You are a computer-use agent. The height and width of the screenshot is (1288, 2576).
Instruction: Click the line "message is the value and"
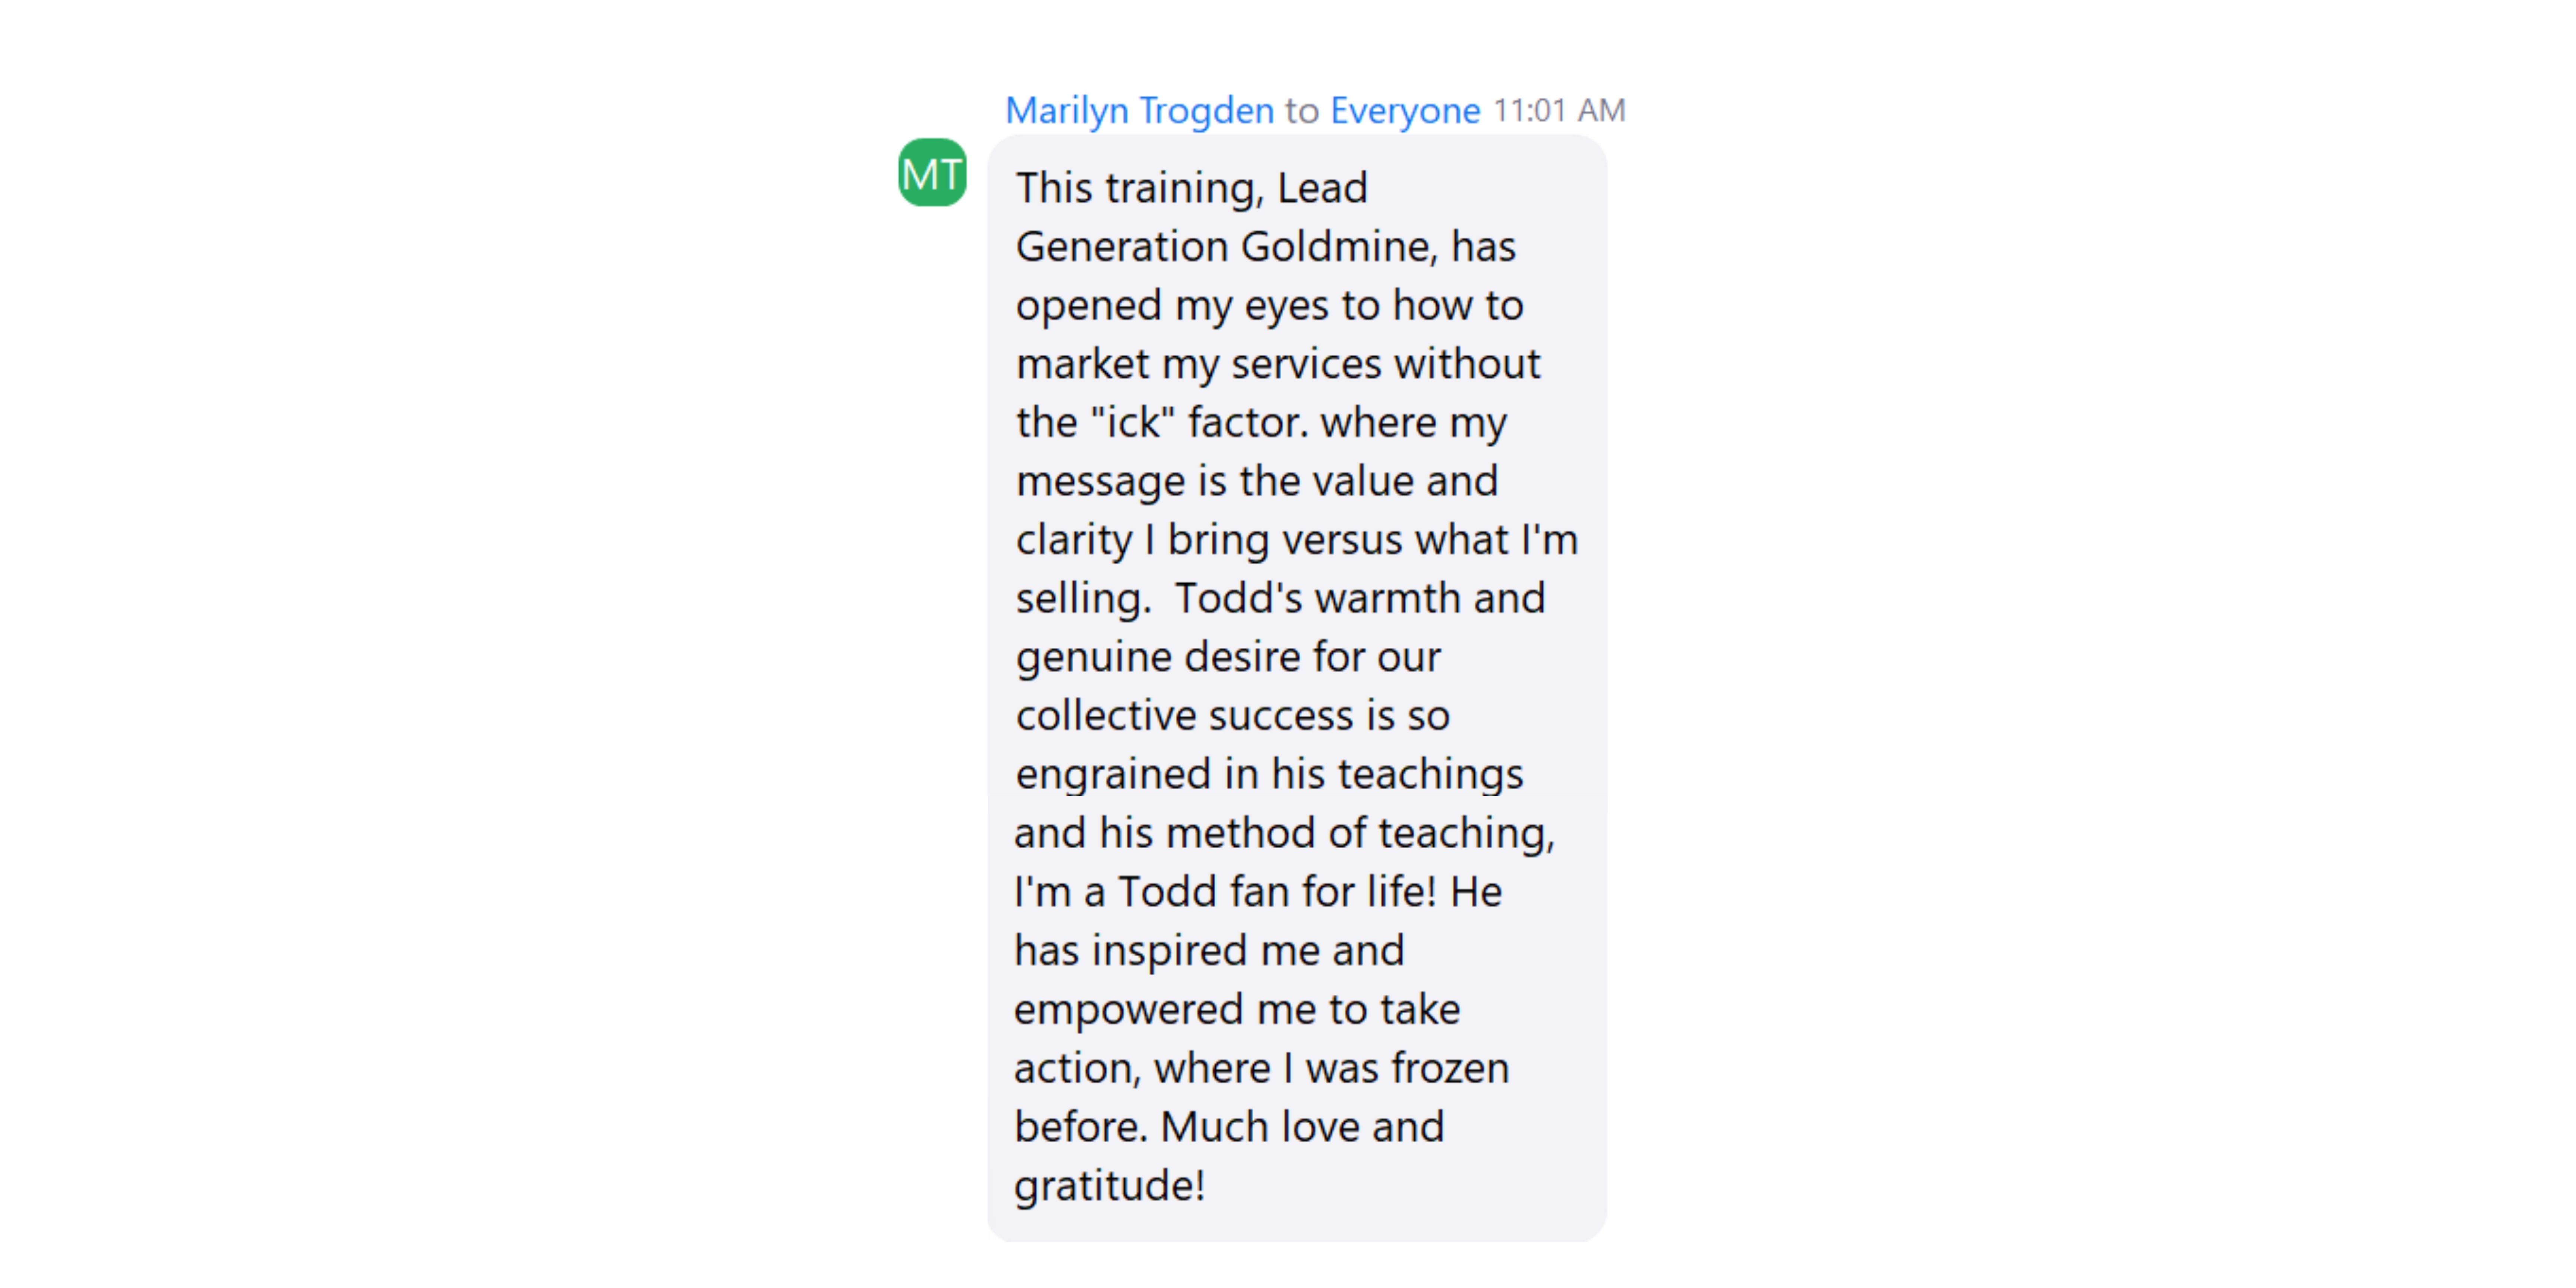1257,482
